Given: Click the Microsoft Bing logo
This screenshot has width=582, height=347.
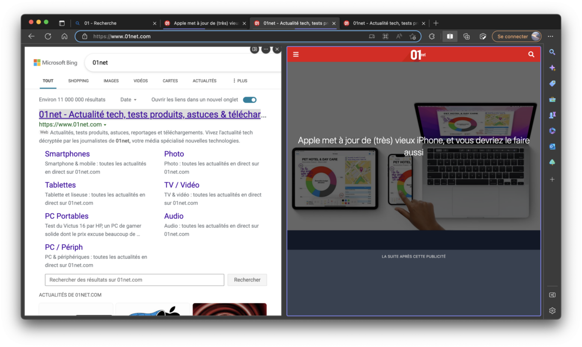Looking at the screenshot, I should point(56,63).
